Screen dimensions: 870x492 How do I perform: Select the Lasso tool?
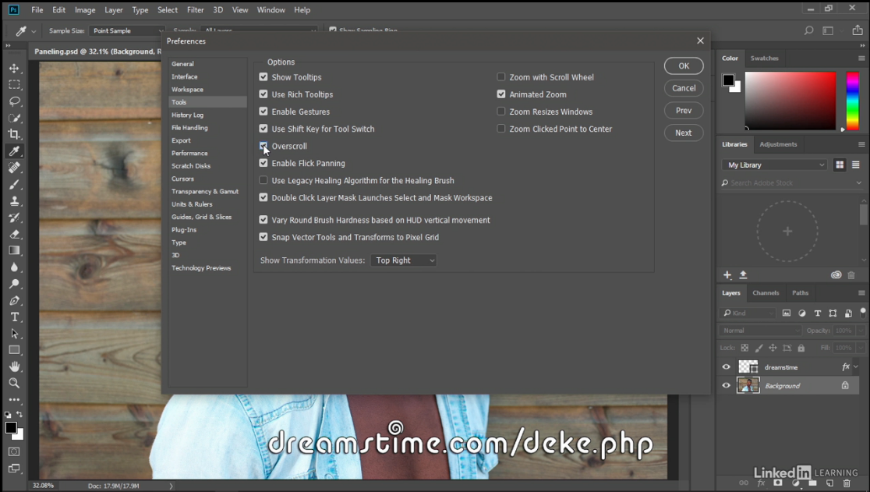click(15, 101)
